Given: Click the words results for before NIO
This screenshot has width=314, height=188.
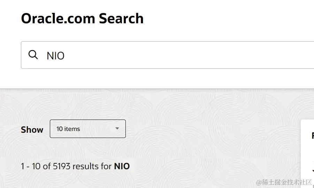Looking at the screenshot, I should coord(92,166).
